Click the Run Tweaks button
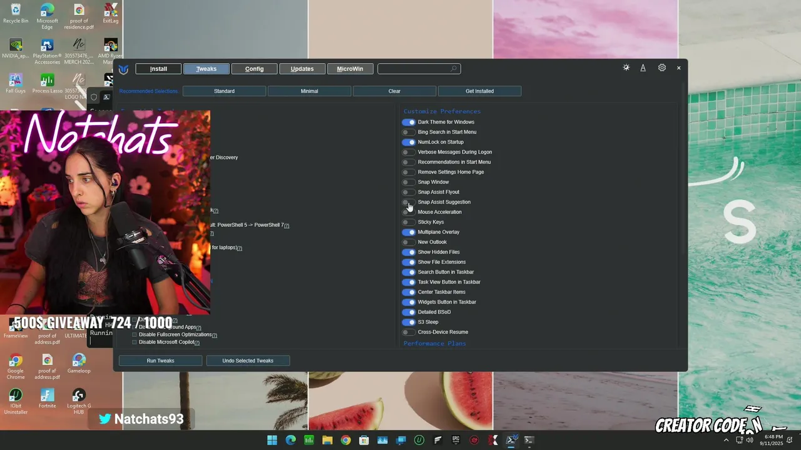 point(160,361)
